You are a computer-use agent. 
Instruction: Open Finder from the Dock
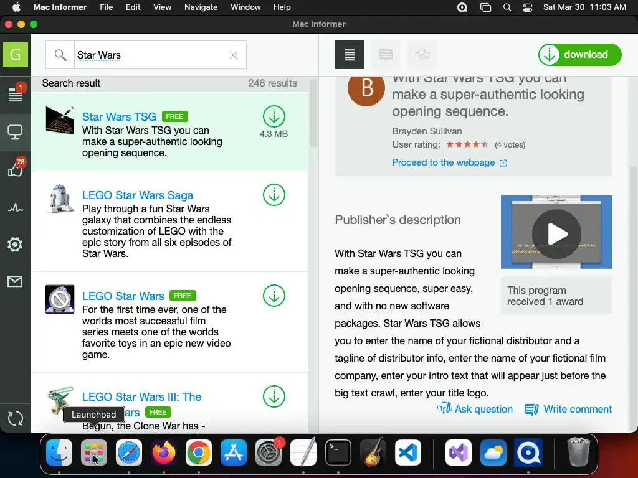pyautogui.click(x=59, y=452)
